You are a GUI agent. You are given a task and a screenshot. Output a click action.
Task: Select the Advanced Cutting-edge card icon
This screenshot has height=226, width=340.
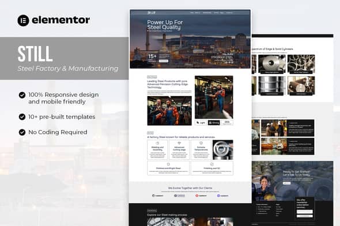[179, 143]
